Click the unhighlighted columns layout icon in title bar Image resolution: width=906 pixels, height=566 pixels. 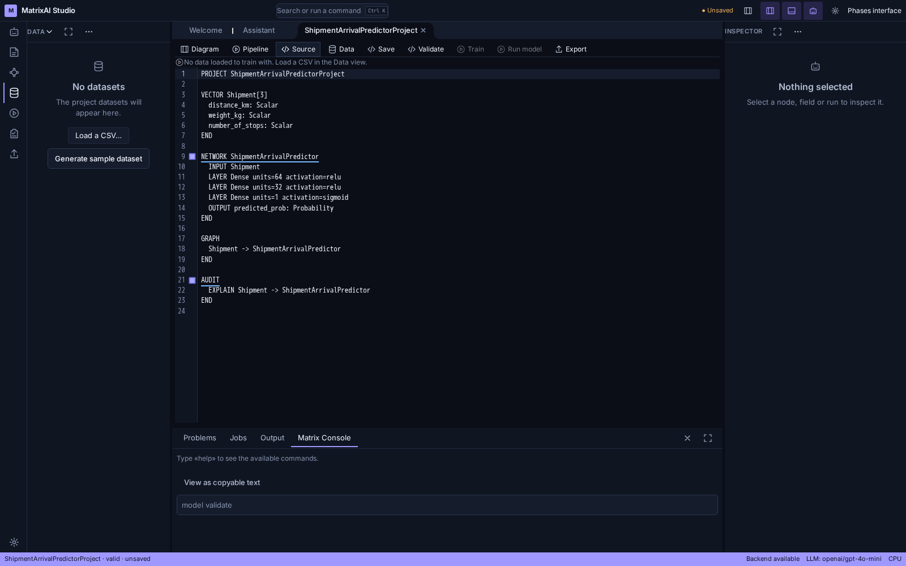748,11
